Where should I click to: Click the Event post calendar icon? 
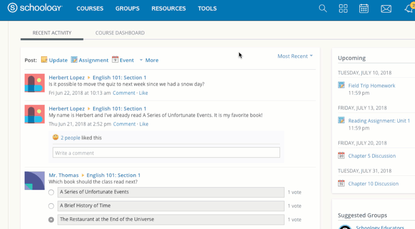(115, 59)
